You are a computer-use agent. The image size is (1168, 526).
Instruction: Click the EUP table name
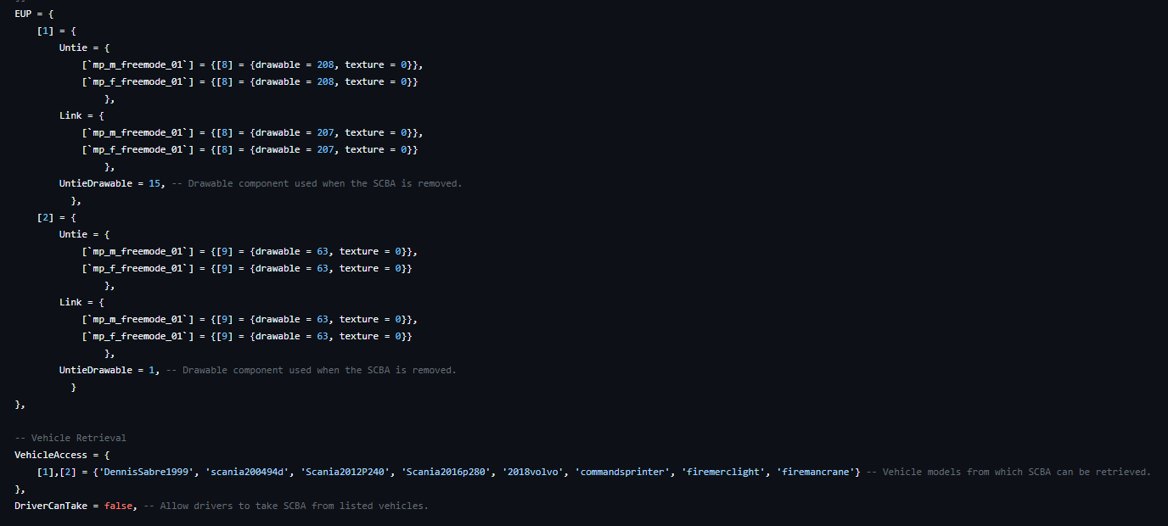tap(23, 14)
